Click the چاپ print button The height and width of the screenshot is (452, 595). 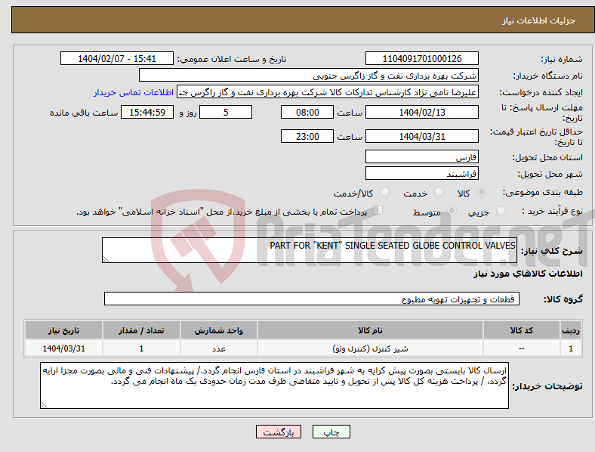(x=331, y=432)
